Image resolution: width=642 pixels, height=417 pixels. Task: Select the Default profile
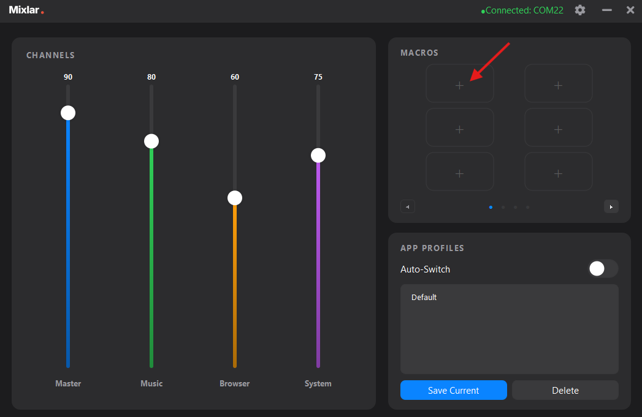(424, 297)
